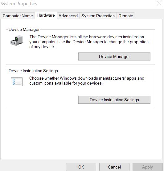Switch to the Computer Name tab
Image resolution: width=164 pixels, height=171 pixels.
[18, 16]
